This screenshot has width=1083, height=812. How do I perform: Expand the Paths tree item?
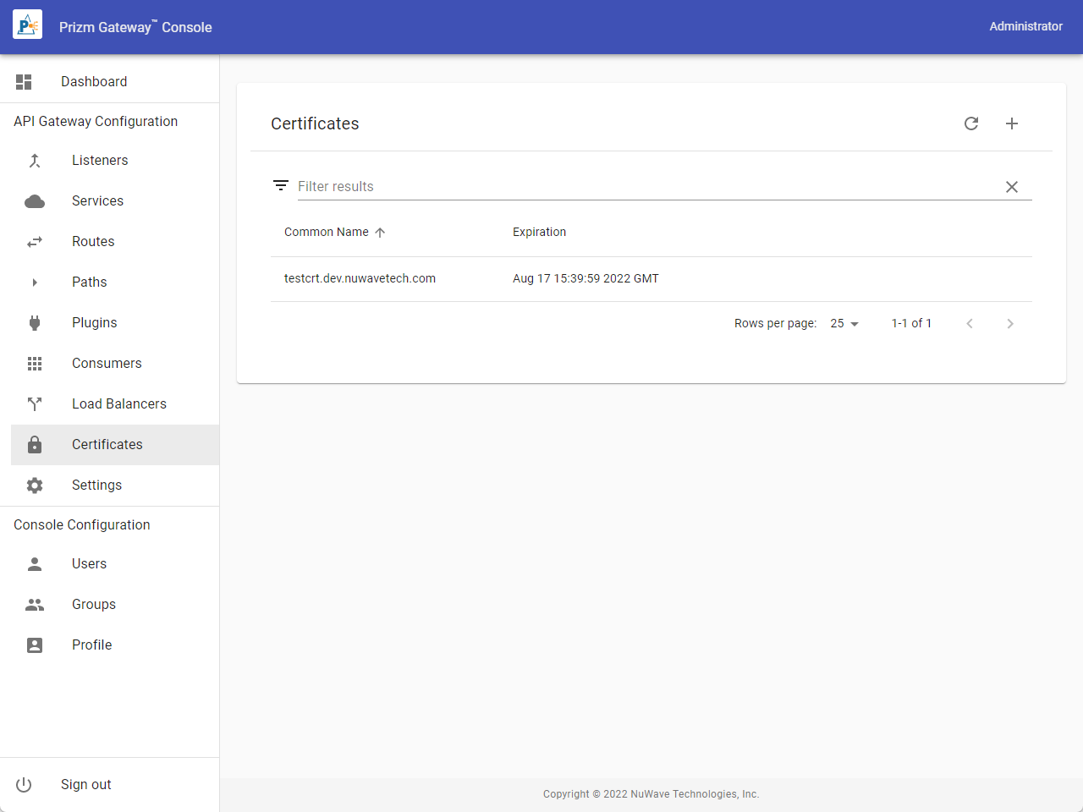[x=35, y=283]
